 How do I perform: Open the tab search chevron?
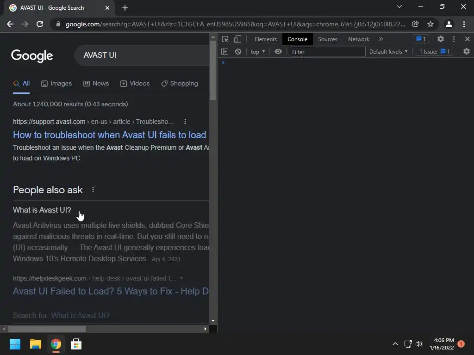point(399,6)
